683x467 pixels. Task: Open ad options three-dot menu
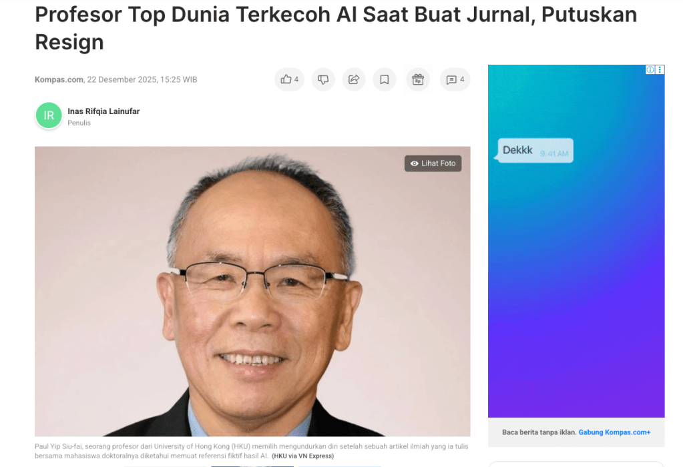click(660, 69)
